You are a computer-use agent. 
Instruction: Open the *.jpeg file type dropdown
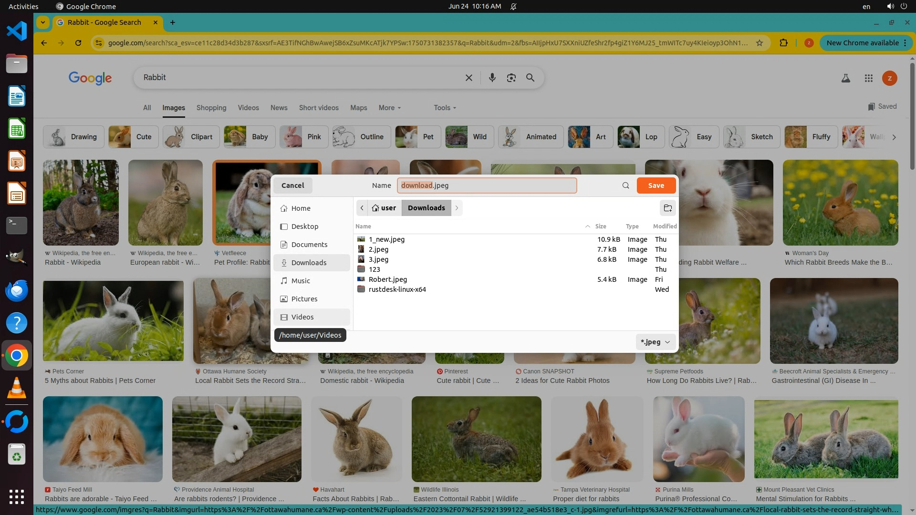655,342
